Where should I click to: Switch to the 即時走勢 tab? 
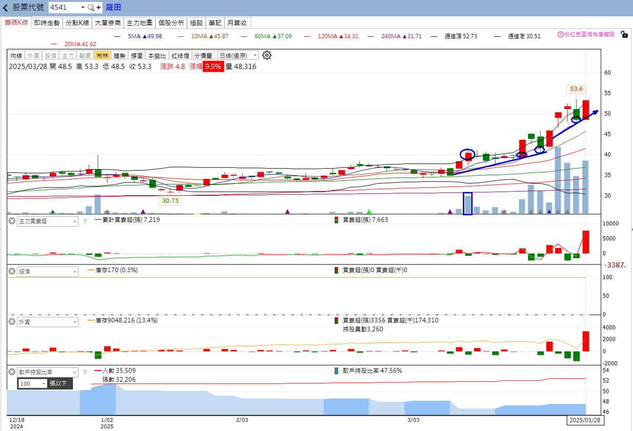pos(47,23)
